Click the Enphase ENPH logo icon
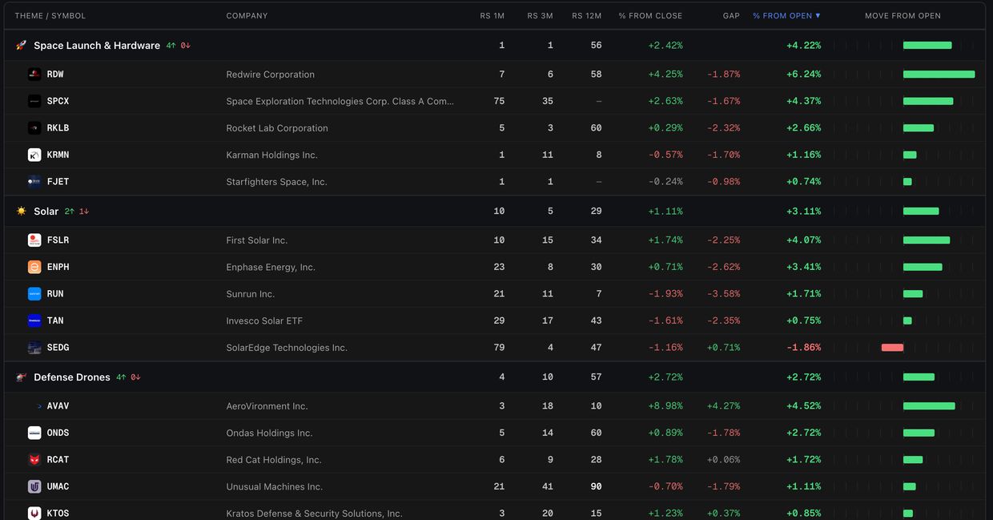The image size is (993, 520). [34, 267]
